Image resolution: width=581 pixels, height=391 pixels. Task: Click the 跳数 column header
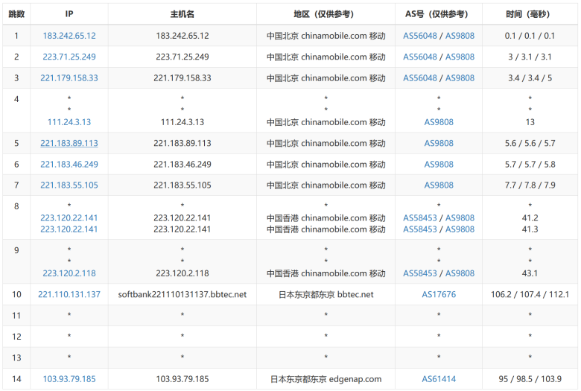pyautogui.click(x=16, y=14)
